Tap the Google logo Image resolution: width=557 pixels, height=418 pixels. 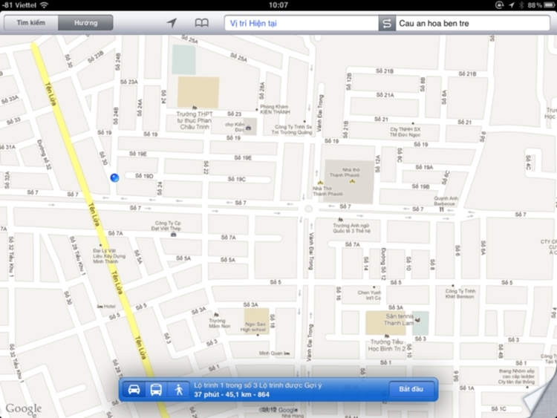24,408
